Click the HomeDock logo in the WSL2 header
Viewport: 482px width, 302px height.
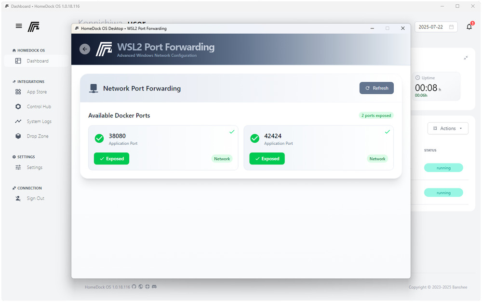click(x=104, y=49)
